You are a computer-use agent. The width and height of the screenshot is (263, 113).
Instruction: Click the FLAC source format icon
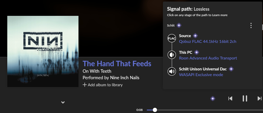point(172,39)
